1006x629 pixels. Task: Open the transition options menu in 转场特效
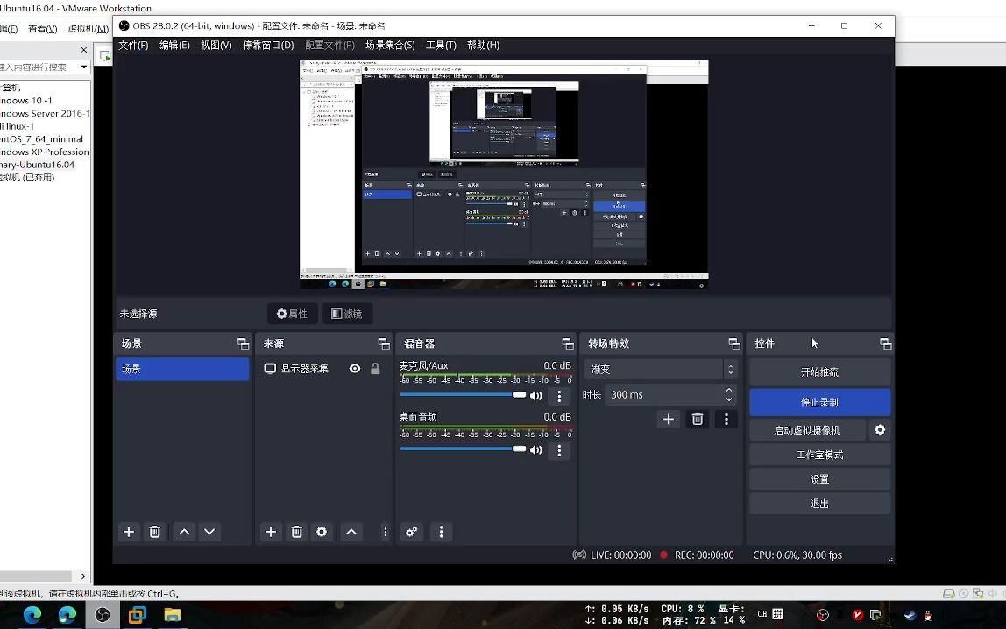(725, 419)
